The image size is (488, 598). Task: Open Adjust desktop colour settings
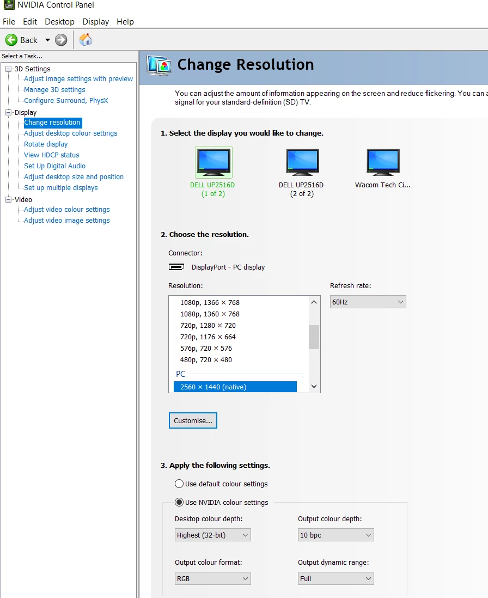point(71,133)
